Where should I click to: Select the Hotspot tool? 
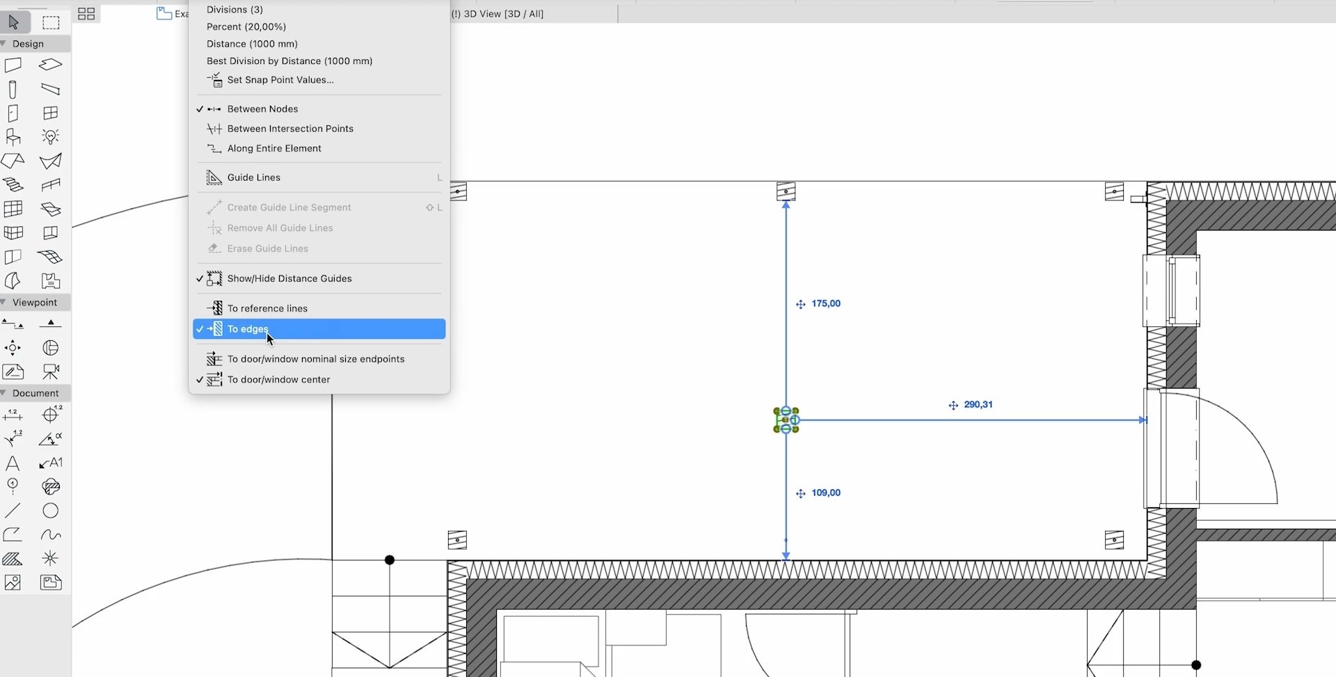coord(51,559)
